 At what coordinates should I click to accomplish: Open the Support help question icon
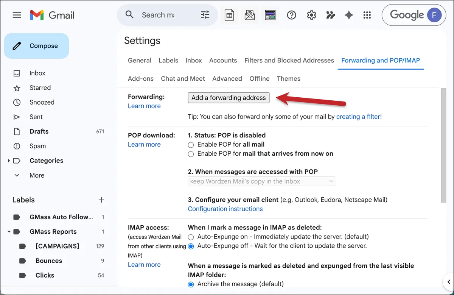click(291, 15)
